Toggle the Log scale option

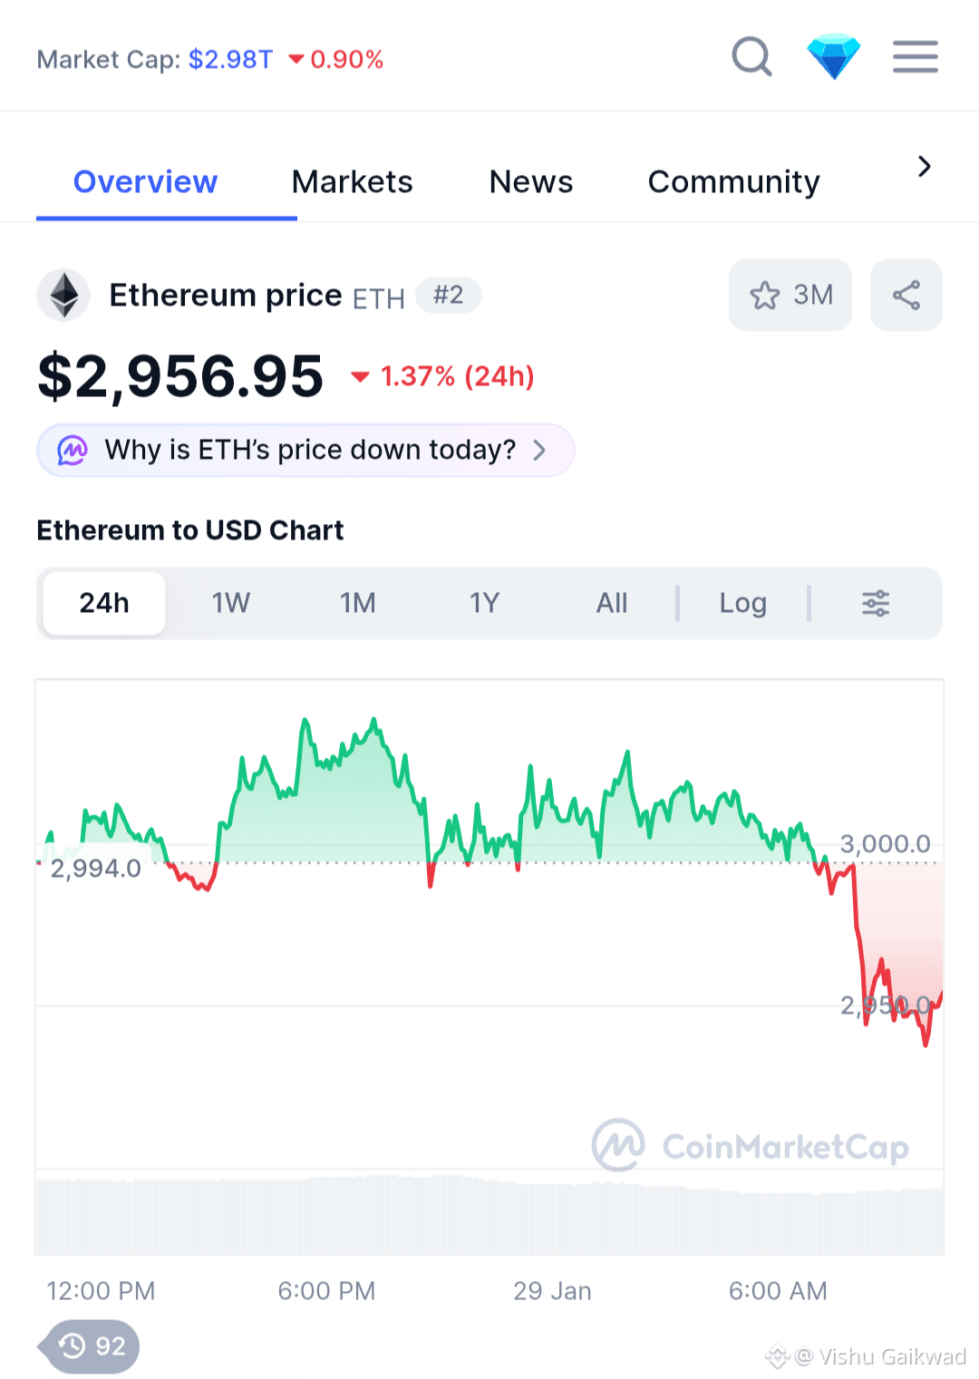tap(742, 603)
